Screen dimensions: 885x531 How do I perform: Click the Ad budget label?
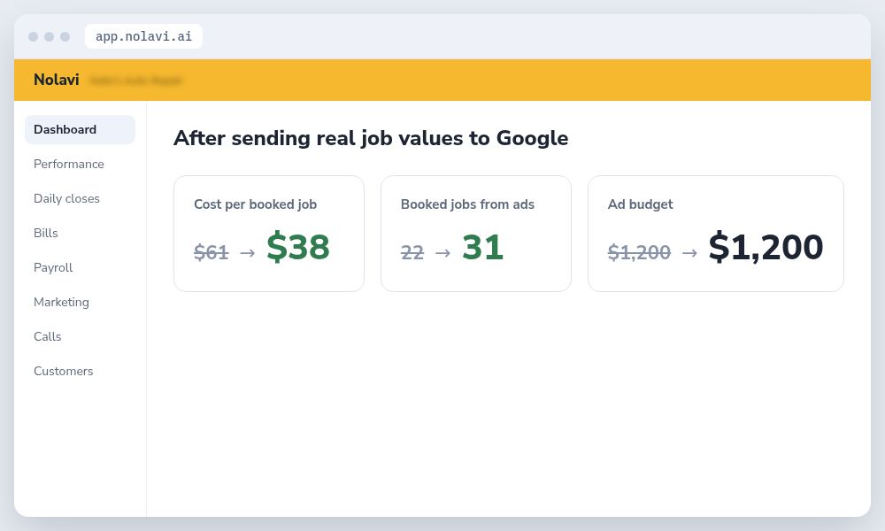coord(640,204)
